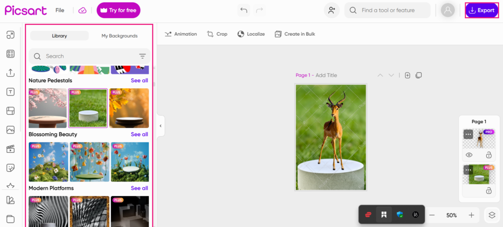The width and height of the screenshot is (503, 227).
Task: Focus the Find a tool or feature field
Action: [388, 10]
